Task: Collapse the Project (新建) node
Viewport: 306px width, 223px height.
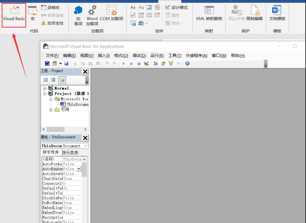Action: tap(45, 94)
